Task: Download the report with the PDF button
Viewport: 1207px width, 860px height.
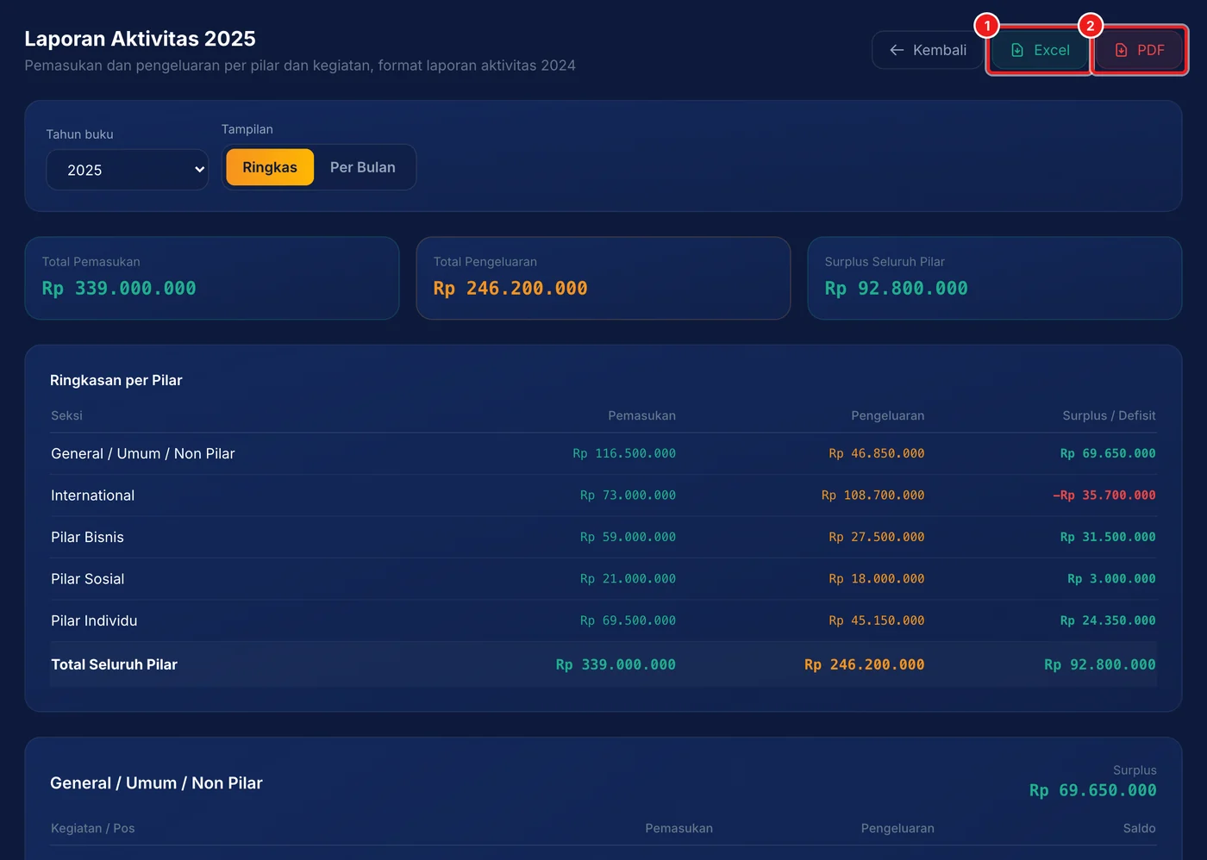Action: 1139,50
